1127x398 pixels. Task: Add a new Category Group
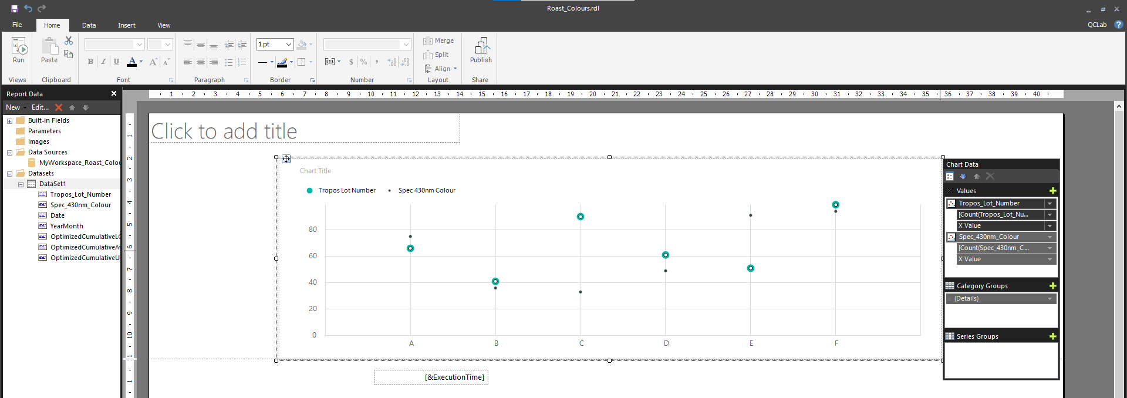click(x=1053, y=286)
